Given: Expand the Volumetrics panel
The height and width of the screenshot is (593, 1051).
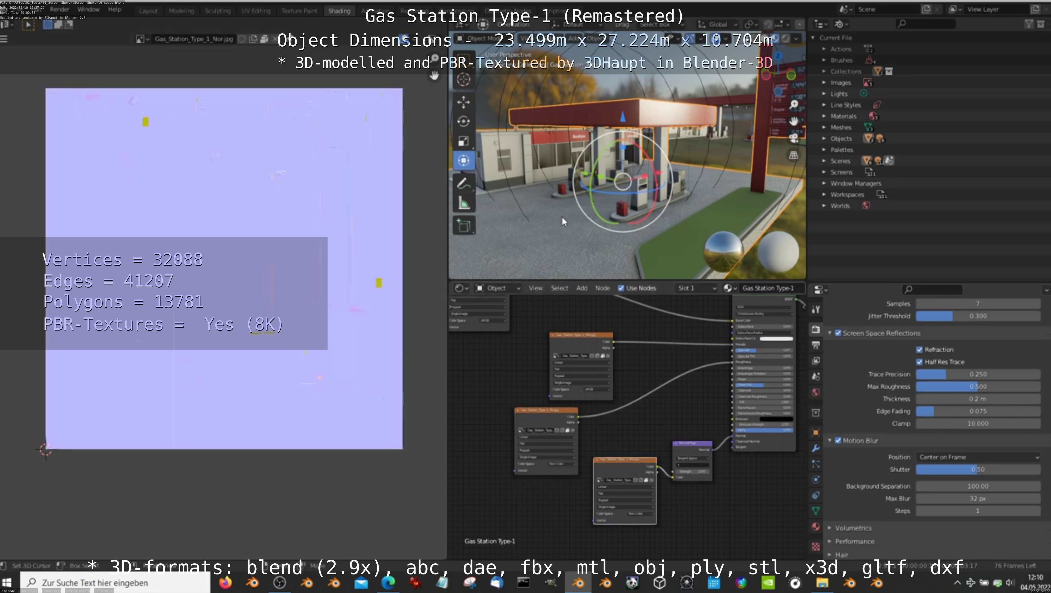Looking at the screenshot, I should [x=853, y=528].
